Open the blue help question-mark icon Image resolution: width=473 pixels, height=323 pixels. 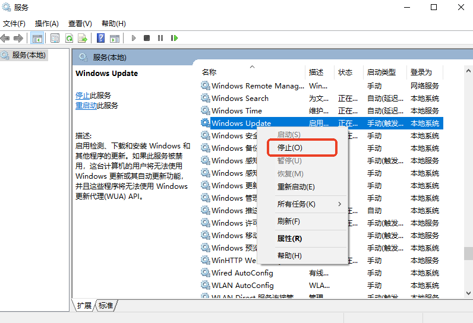pyautogui.click(x=100, y=38)
